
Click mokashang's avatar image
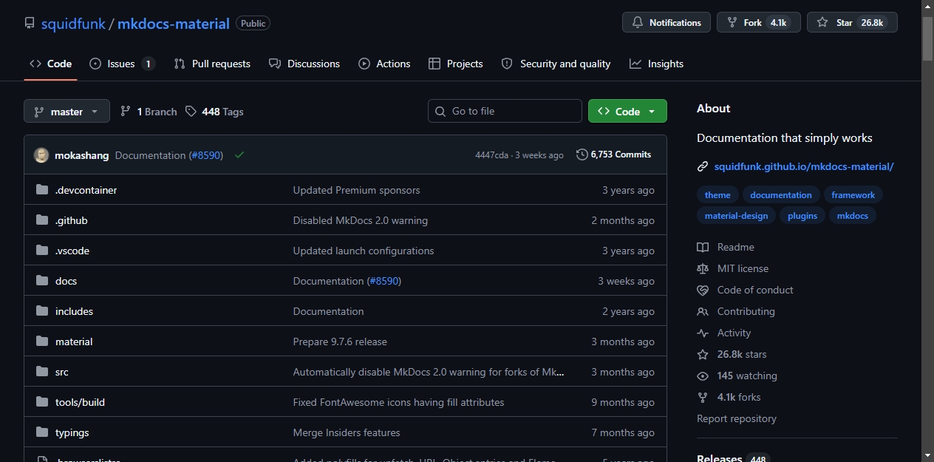(41, 155)
